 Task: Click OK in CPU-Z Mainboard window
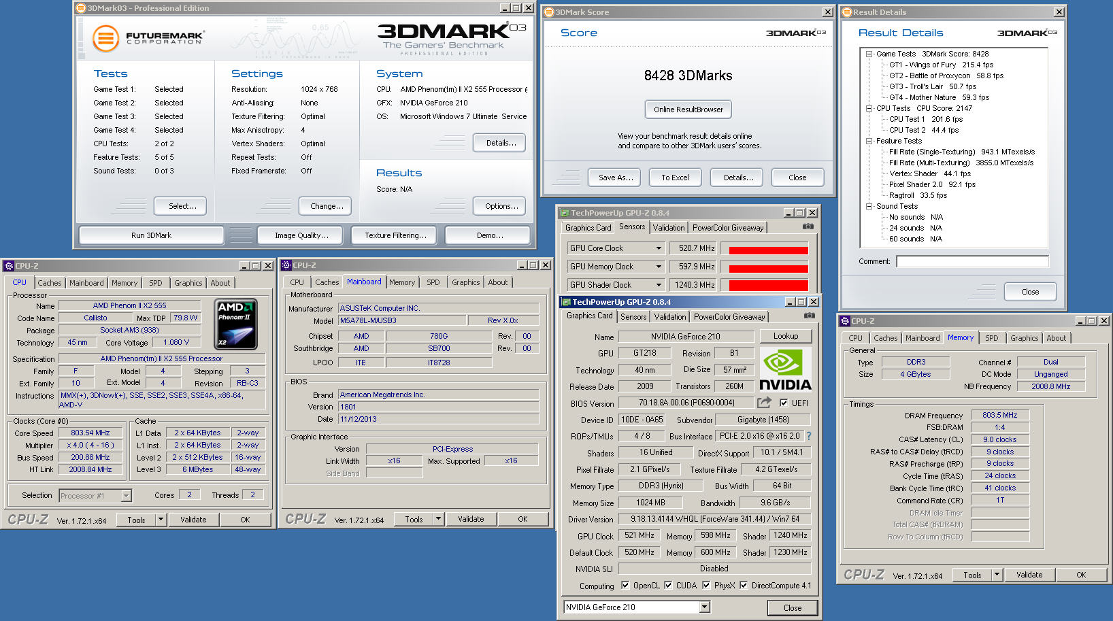click(522, 519)
